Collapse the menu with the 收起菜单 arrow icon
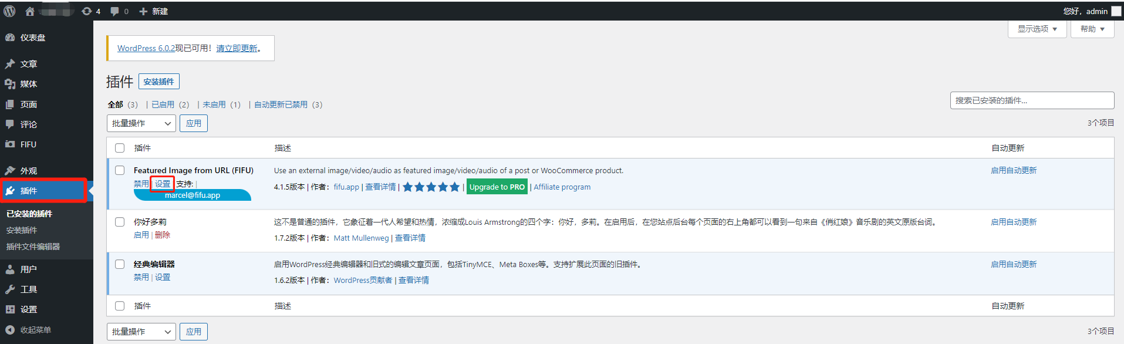This screenshot has width=1124, height=344. pos(10,330)
